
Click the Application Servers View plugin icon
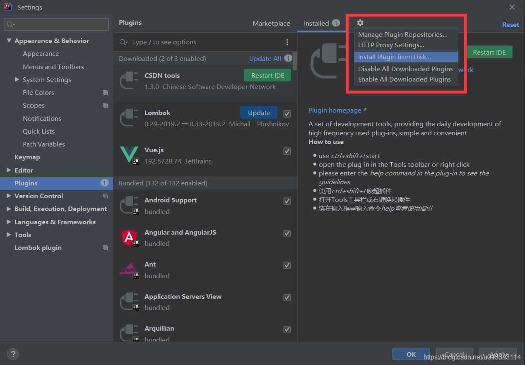click(129, 302)
